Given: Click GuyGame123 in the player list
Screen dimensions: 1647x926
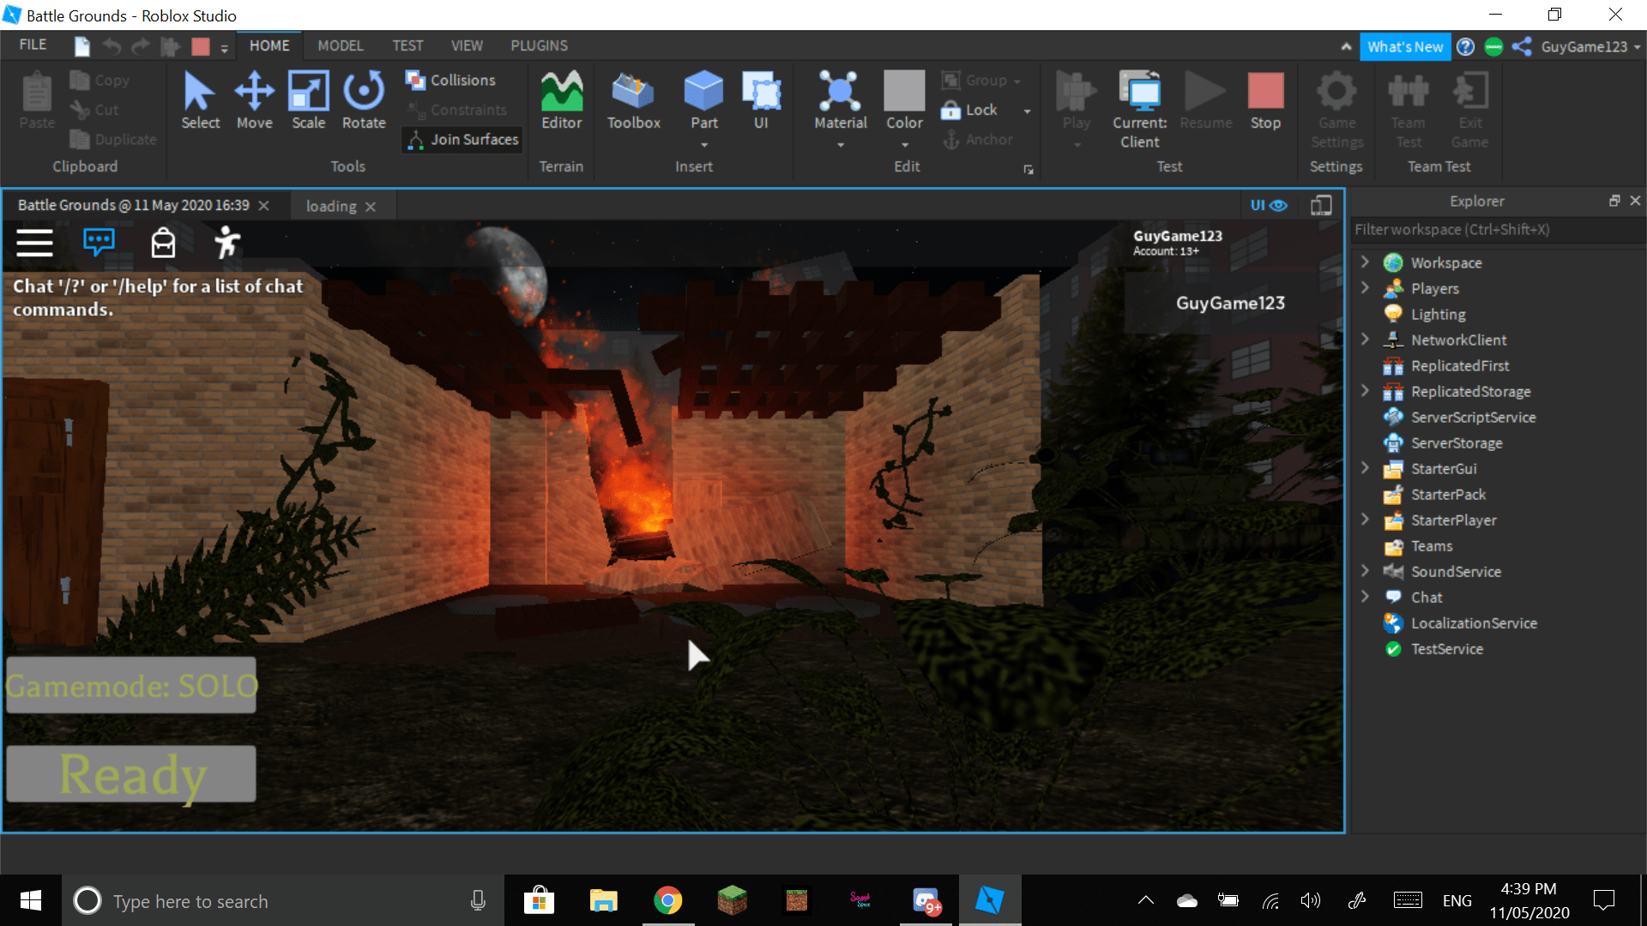Looking at the screenshot, I should [x=1230, y=303].
